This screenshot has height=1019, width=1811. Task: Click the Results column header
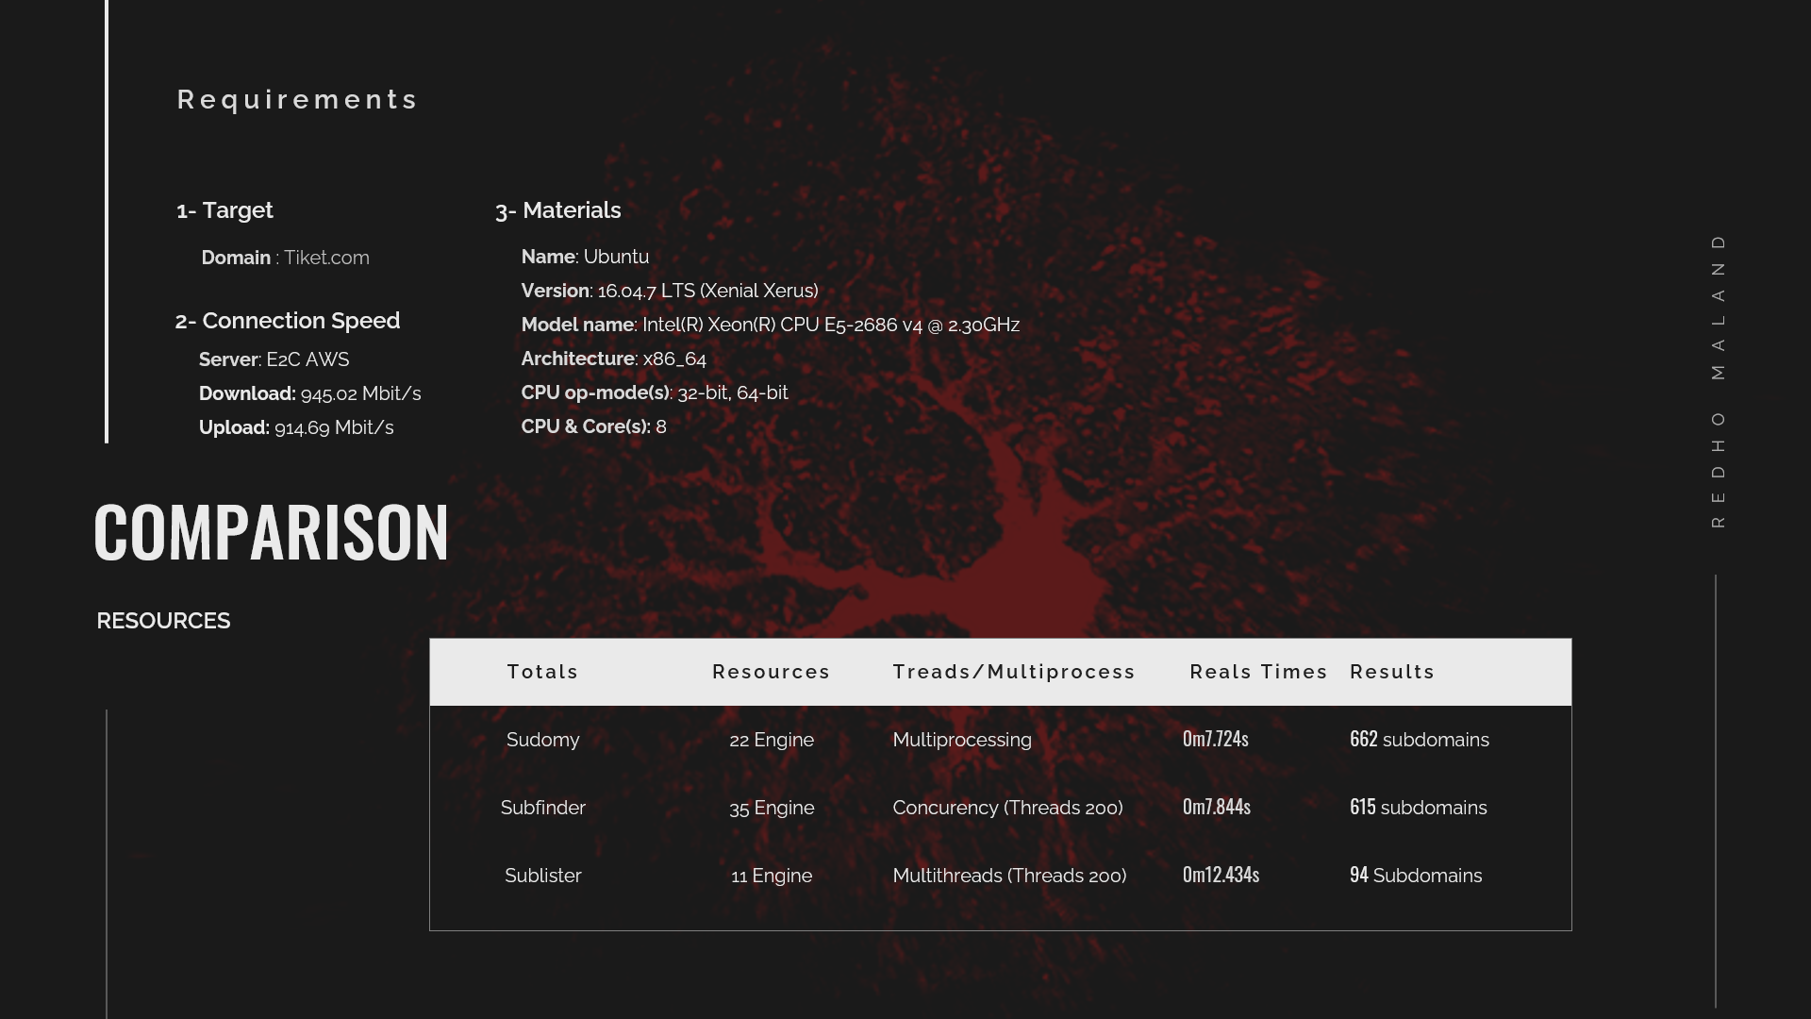point(1392,672)
